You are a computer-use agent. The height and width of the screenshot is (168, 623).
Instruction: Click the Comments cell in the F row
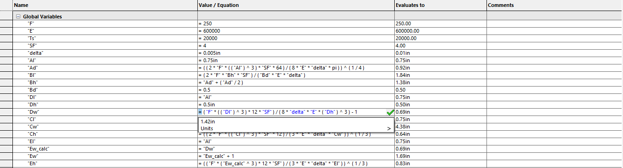(x=554, y=23)
